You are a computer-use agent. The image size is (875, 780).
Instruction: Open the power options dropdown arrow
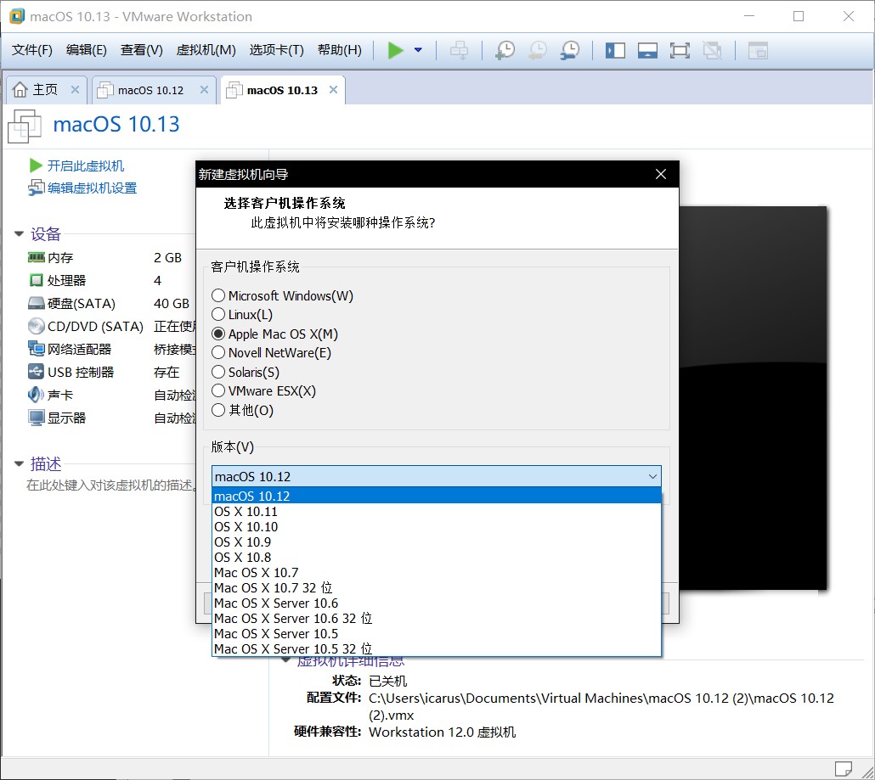coord(418,50)
